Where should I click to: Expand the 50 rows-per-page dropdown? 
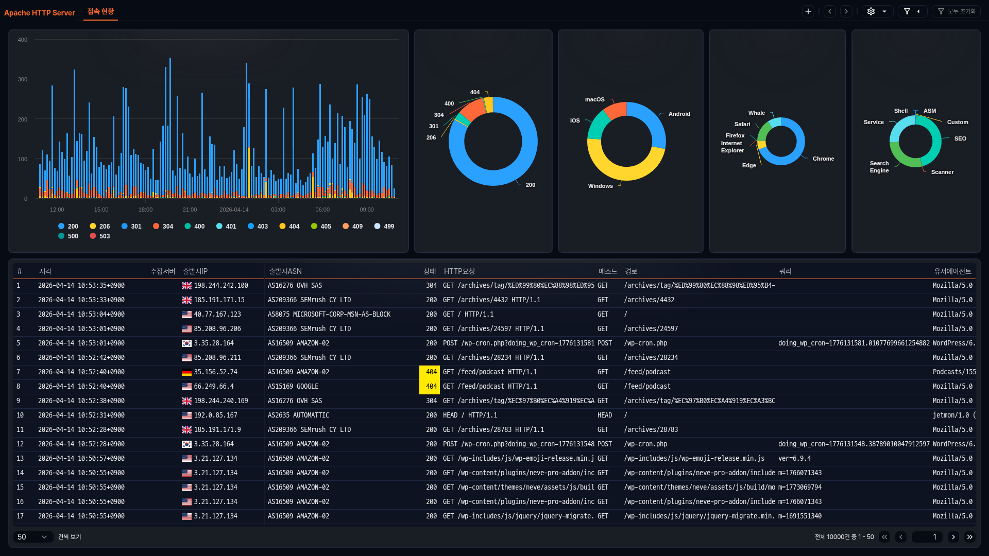point(33,537)
